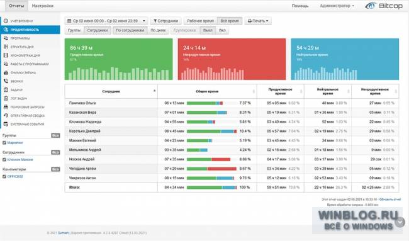Switch grouping toggle to Вкл
409x241 pixels.
222,30
